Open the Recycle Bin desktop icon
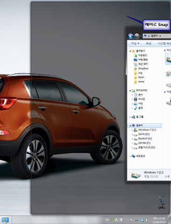This screenshot has height=224, width=171. pos(162,202)
